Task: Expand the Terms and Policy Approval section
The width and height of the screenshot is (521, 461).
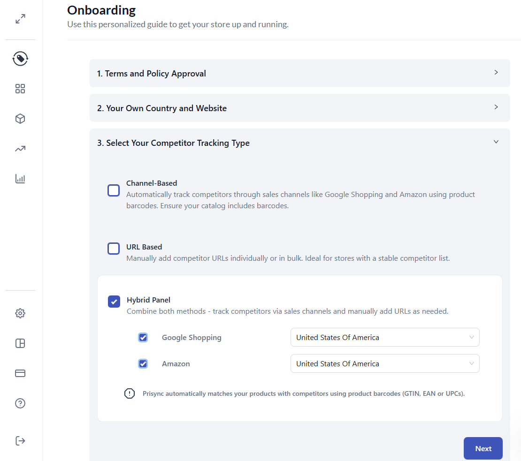Action: (x=299, y=73)
